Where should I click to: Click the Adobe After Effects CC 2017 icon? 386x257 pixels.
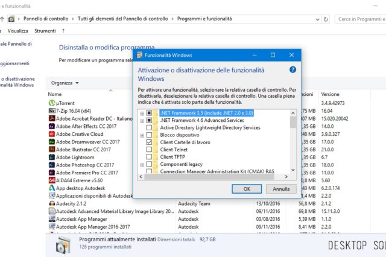tap(52, 126)
